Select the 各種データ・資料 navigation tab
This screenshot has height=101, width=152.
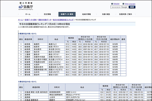point(67,14)
